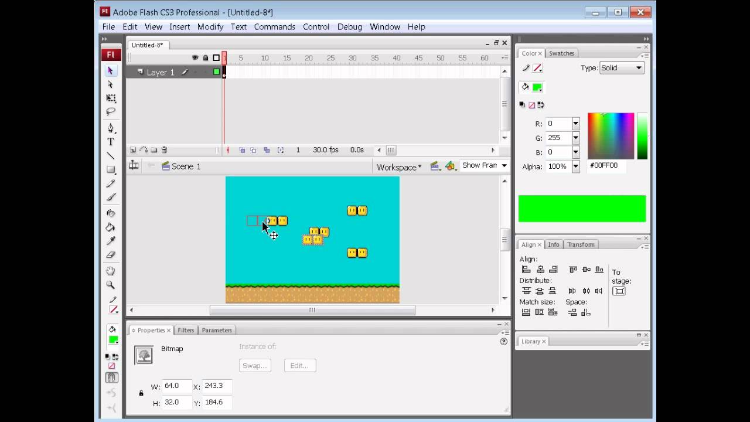Open the Alpha value dropdown arrow
Screen dimensions: 750x422
pyautogui.click(x=575, y=166)
